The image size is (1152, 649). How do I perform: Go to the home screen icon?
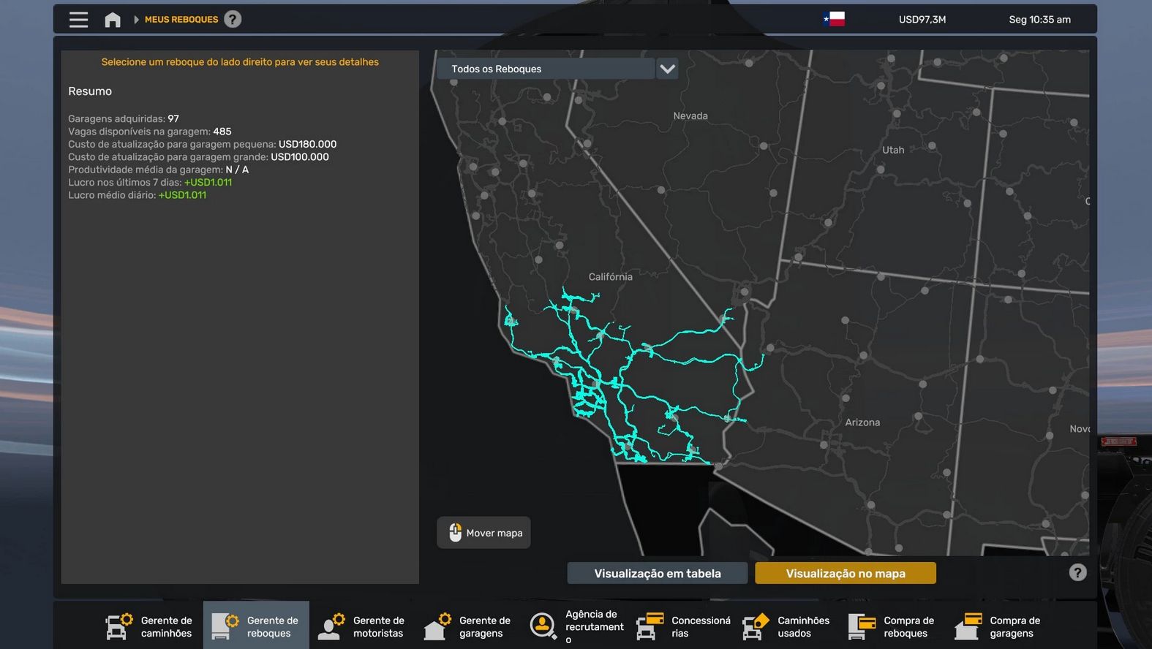coord(113,20)
